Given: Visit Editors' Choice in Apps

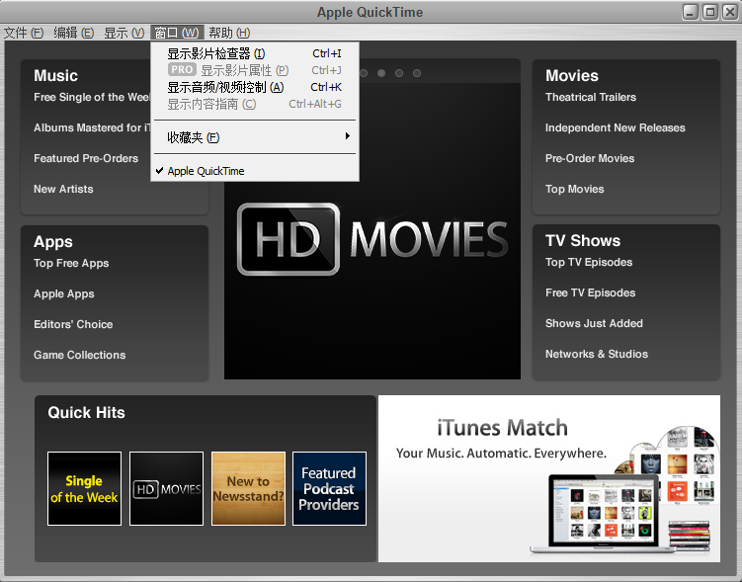Looking at the screenshot, I should click(x=73, y=324).
